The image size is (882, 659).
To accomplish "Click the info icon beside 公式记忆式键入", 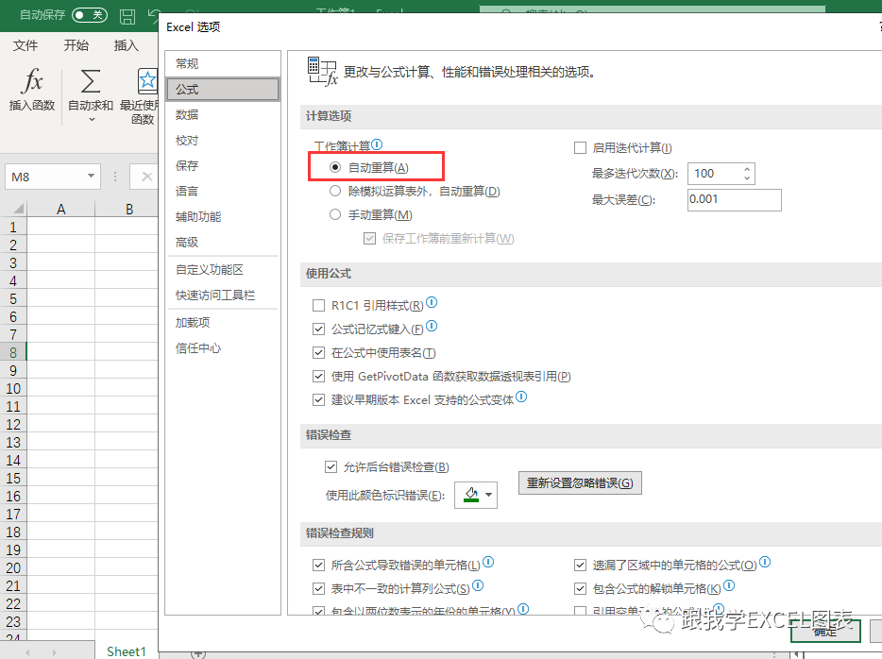I will tap(432, 326).
